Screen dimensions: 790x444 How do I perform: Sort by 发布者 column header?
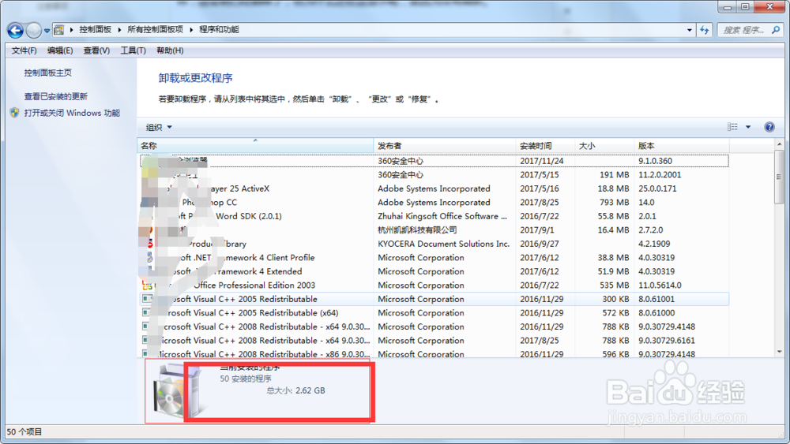click(x=444, y=146)
